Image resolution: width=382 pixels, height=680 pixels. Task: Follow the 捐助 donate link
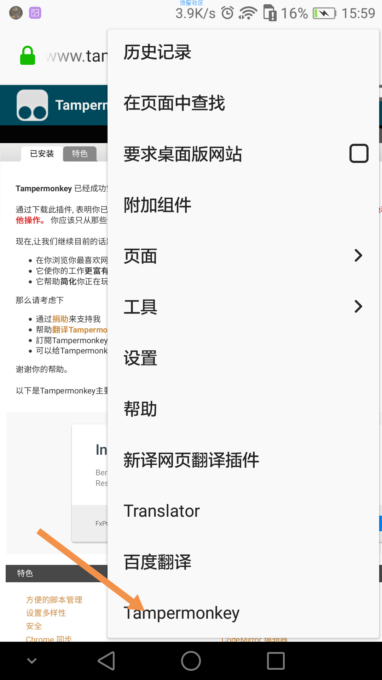pyautogui.click(x=60, y=319)
